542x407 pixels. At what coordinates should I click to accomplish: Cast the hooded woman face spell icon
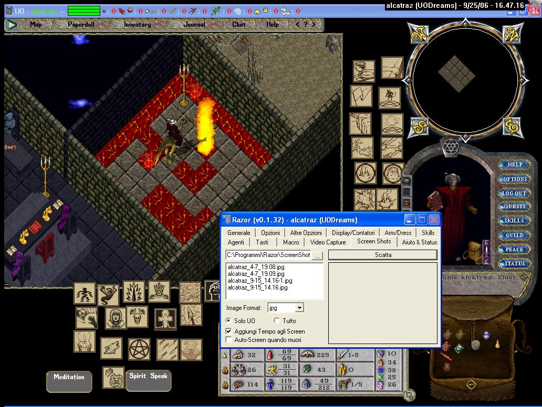tap(116, 318)
